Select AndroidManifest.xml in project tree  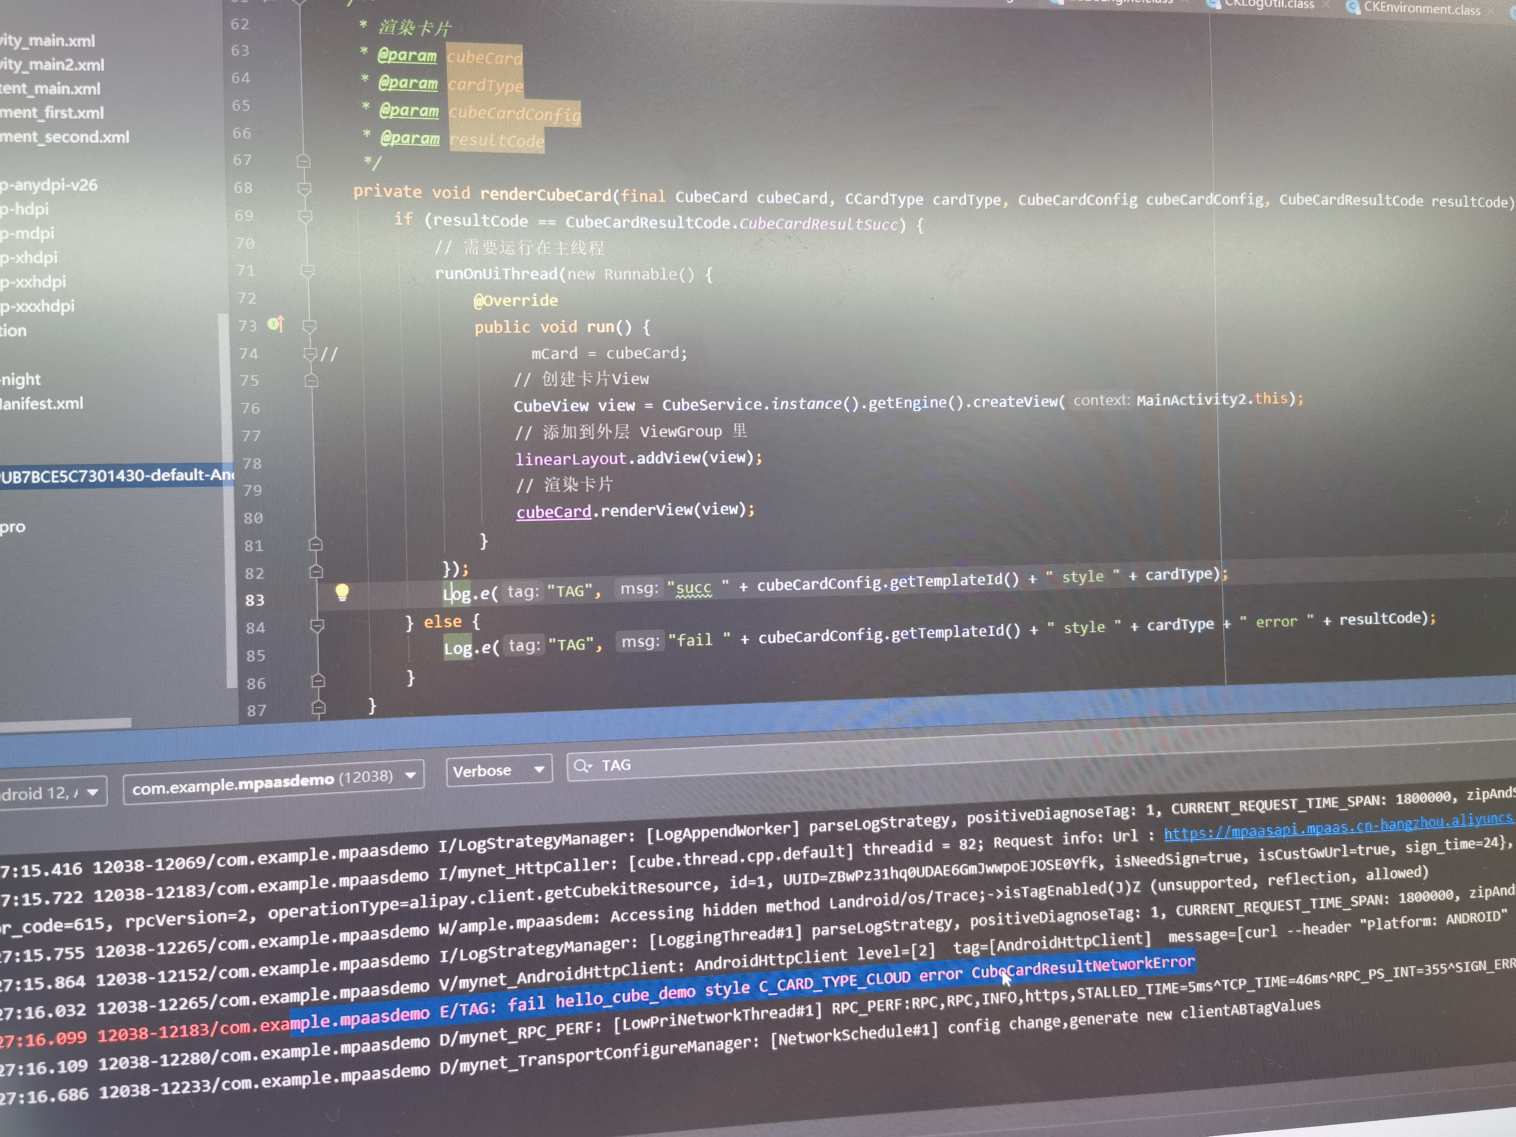(x=41, y=404)
